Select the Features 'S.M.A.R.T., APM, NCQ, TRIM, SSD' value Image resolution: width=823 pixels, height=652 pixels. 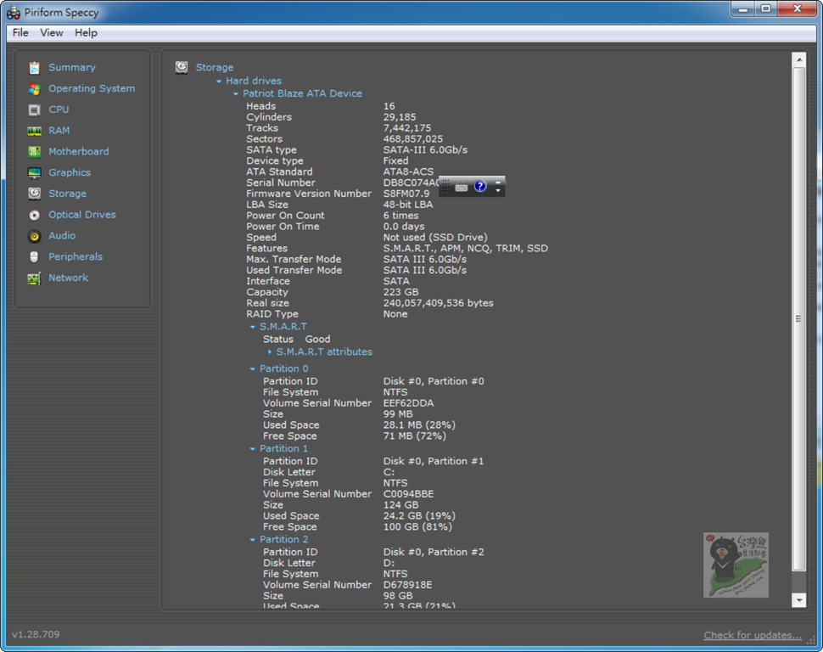(x=465, y=249)
